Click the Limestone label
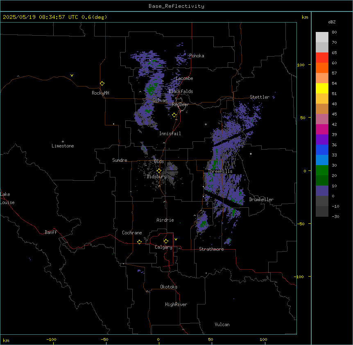Image resolution: width=353 pixels, height=345 pixels. (63, 146)
